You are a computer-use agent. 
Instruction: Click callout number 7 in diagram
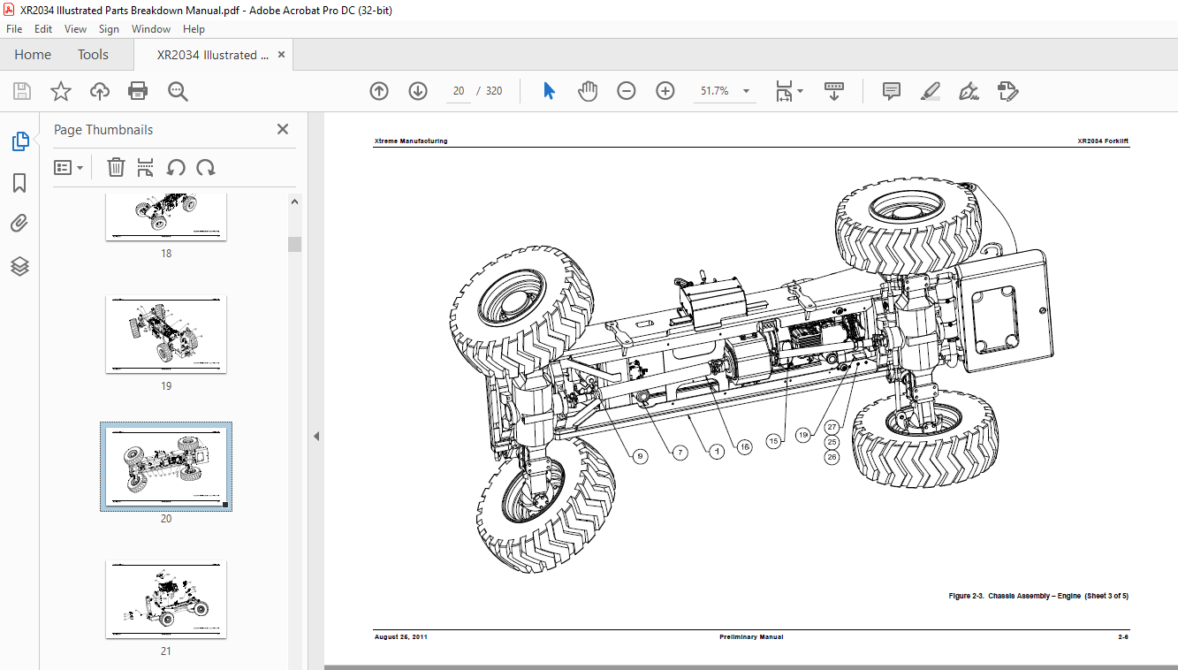[680, 453]
